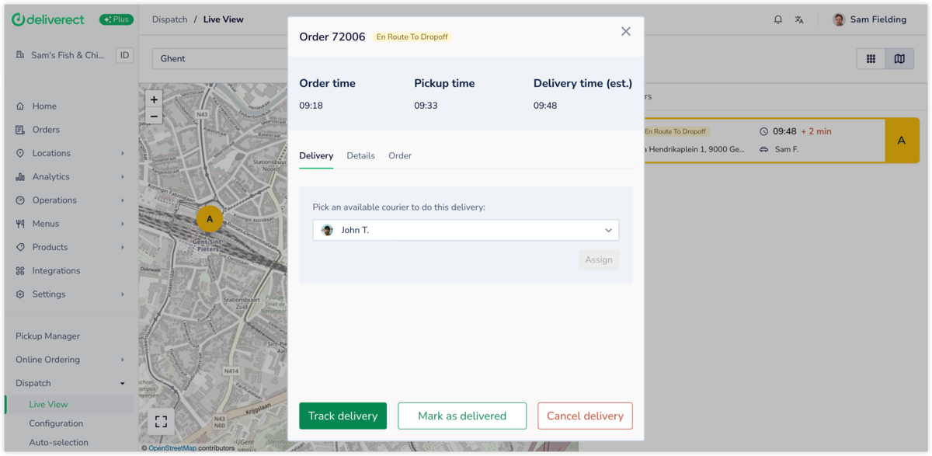Zoom out on the map
932x456 pixels.
tap(154, 117)
